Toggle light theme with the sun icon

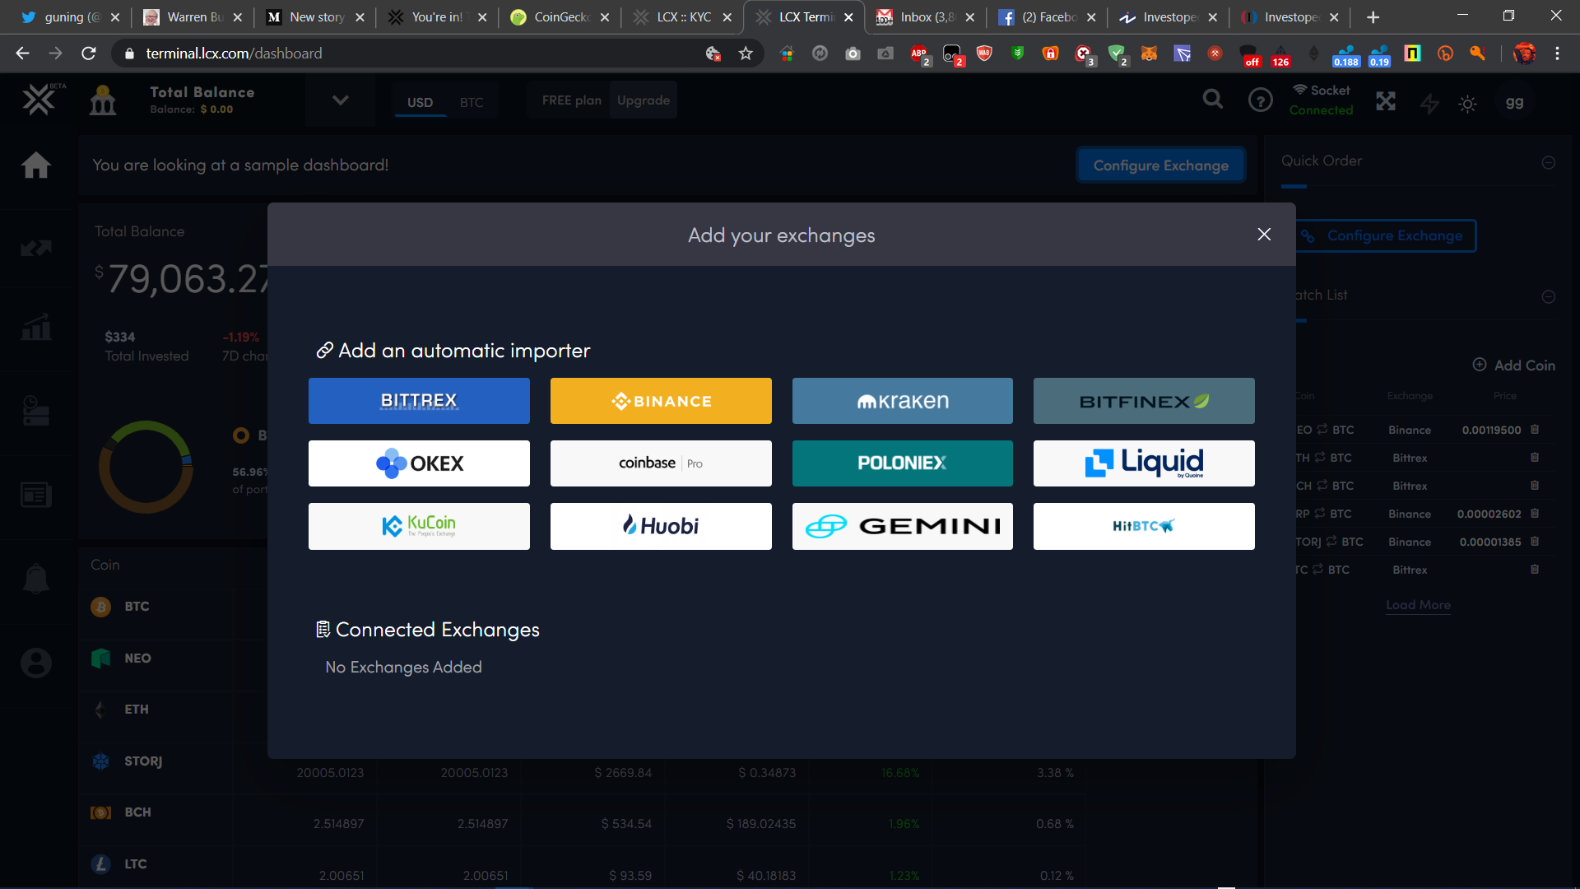tap(1468, 104)
